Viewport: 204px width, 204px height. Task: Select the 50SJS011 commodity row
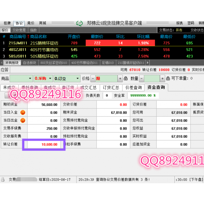point(102,56)
